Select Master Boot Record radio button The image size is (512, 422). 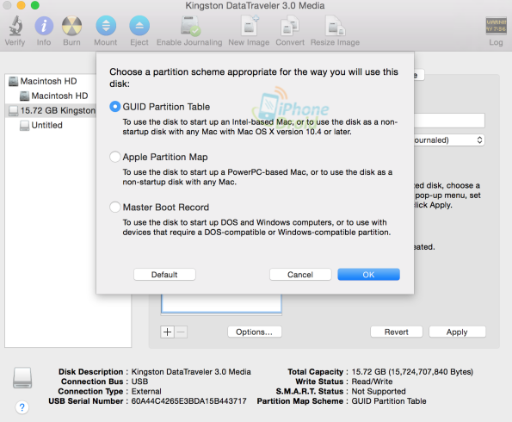[x=115, y=207]
